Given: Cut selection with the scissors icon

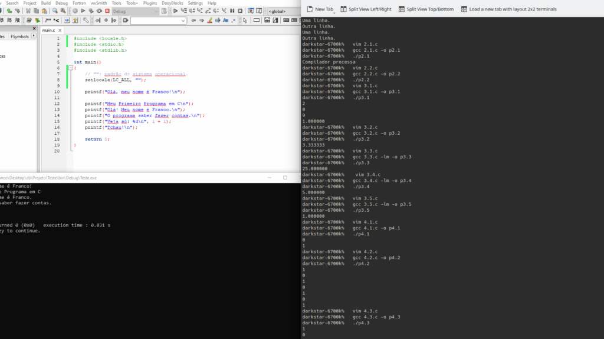Looking at the screenshot, I should 28,11.
